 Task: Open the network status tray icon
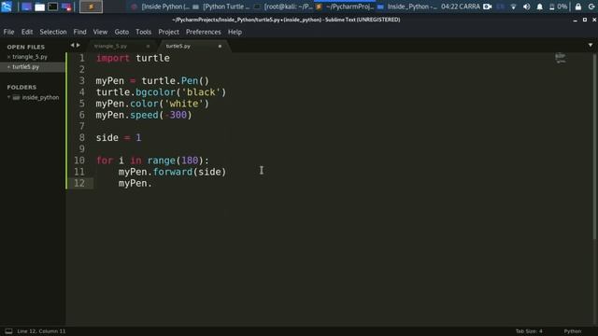(513, 7)
